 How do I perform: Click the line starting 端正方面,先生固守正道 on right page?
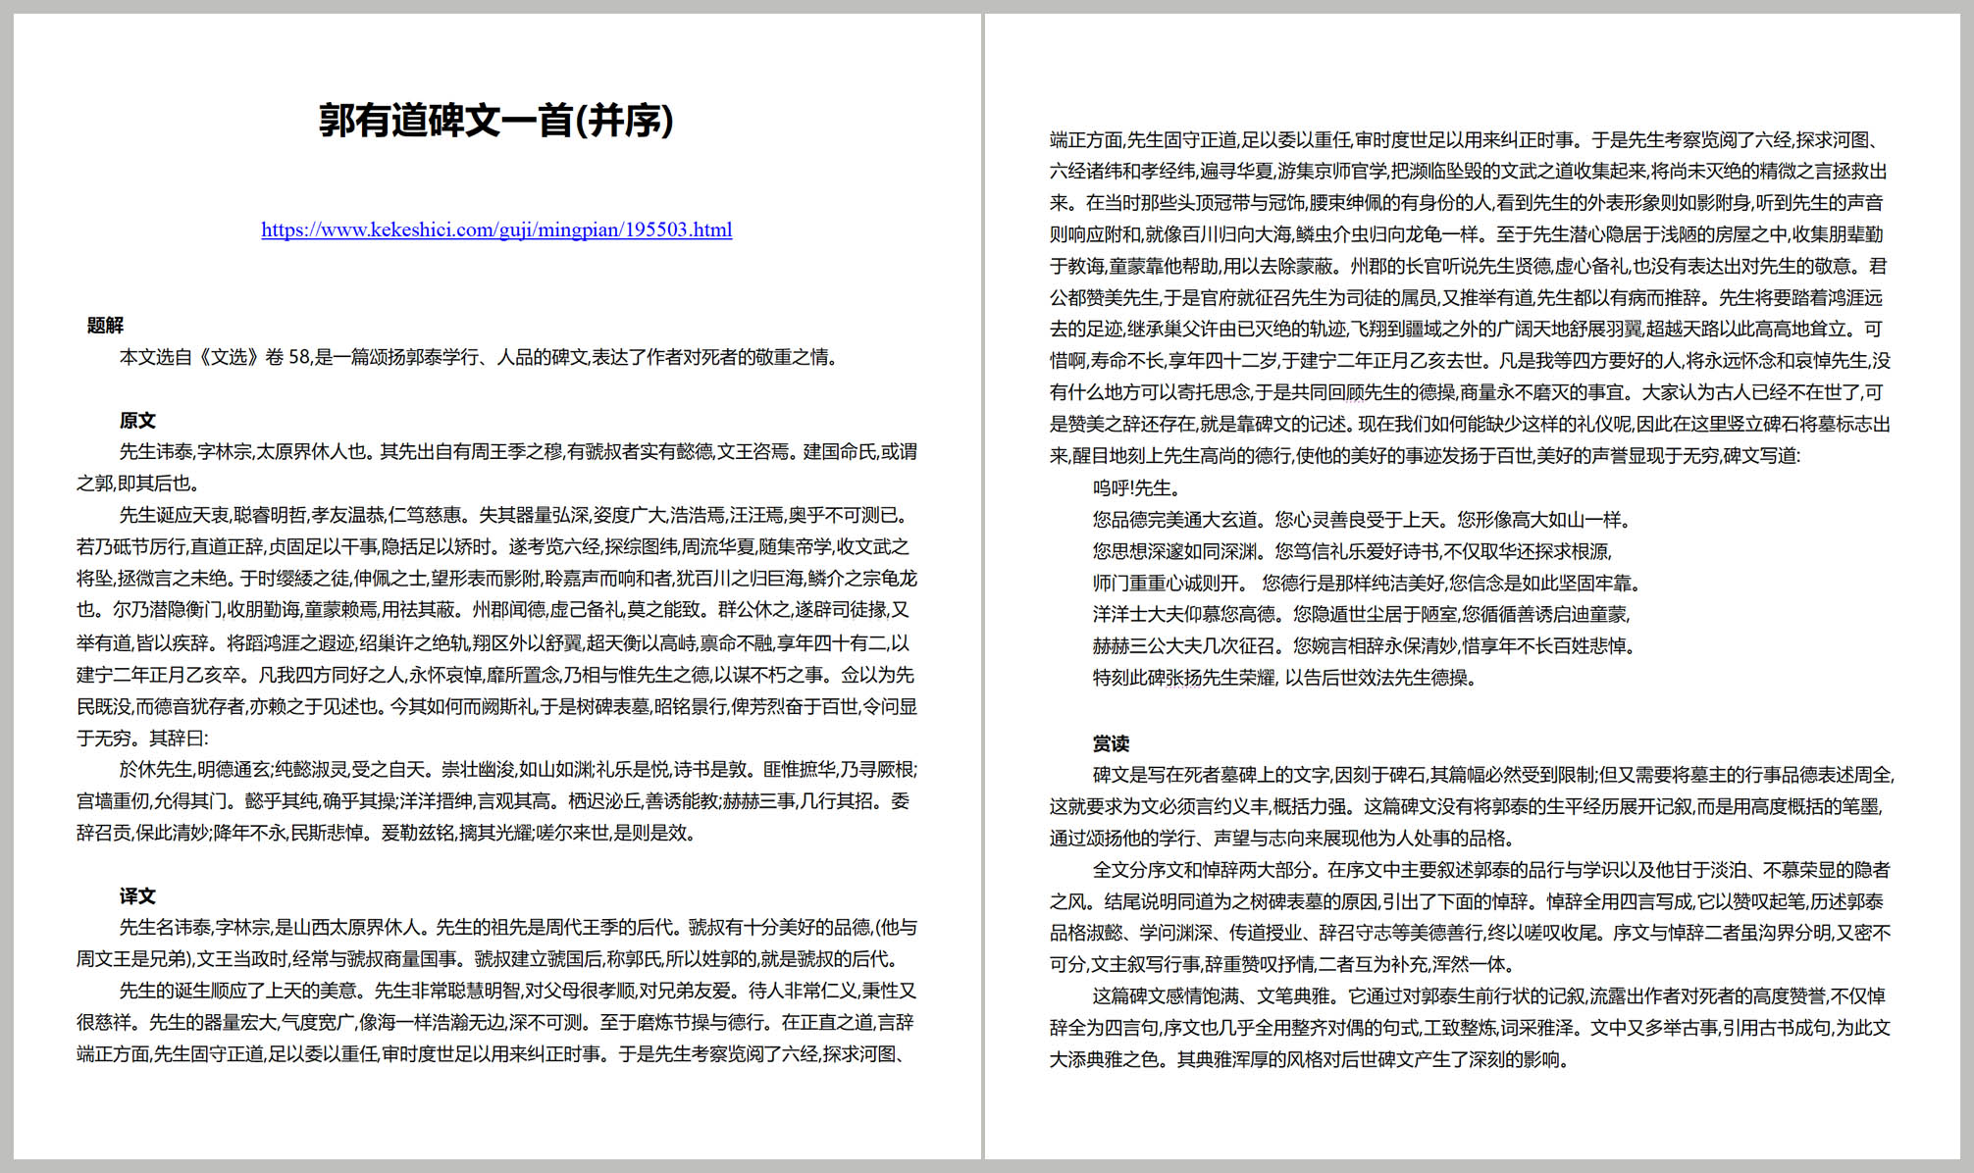(1464, 140)
